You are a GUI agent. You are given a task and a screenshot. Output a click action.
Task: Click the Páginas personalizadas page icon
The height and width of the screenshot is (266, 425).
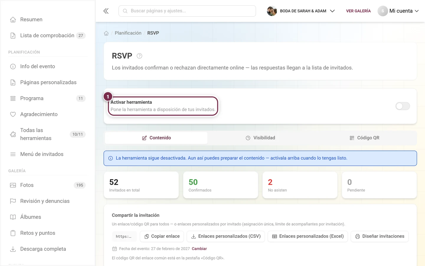click(13, 82)
